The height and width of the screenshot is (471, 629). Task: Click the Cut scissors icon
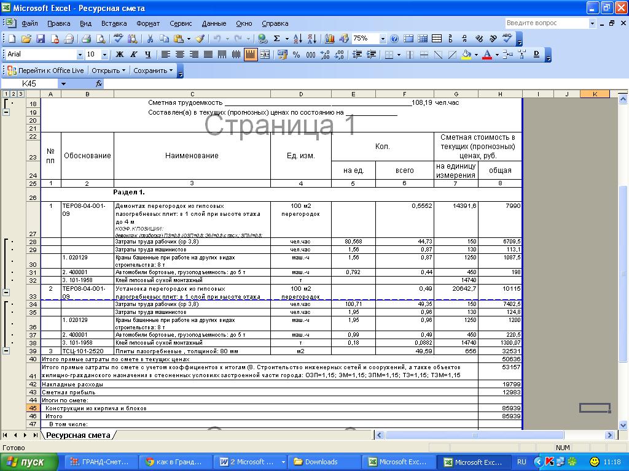pos(150,39)
